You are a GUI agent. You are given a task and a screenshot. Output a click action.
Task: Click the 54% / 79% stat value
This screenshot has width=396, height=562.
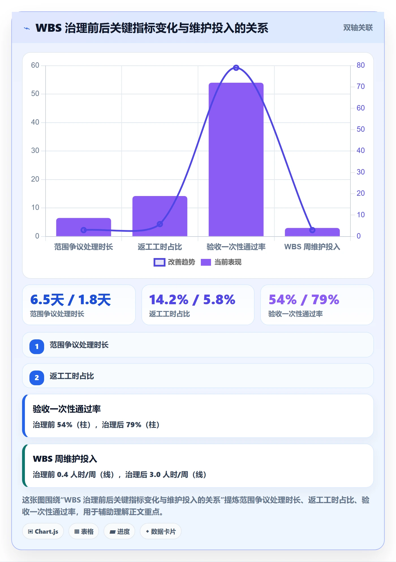click(304, 300)
